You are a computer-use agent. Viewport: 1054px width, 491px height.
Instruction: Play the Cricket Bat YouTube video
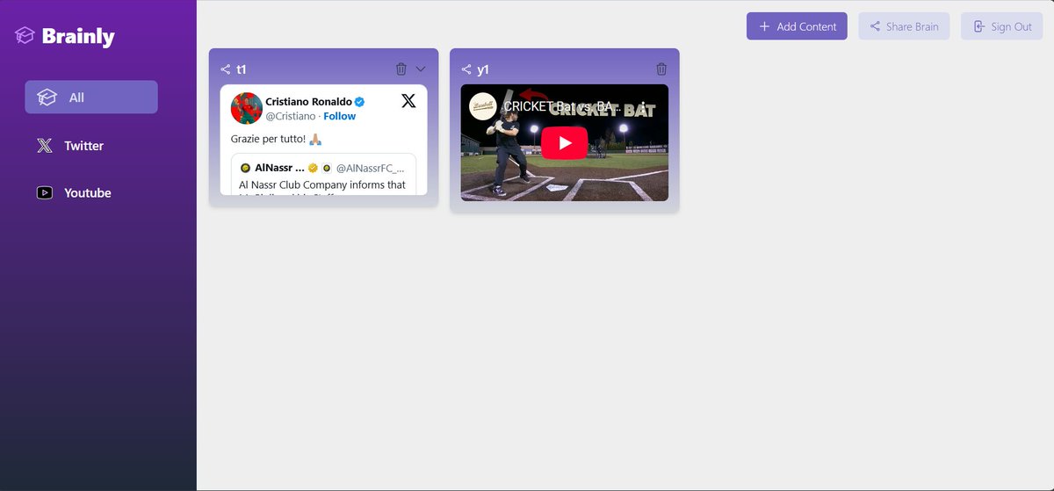coord(564,143)
